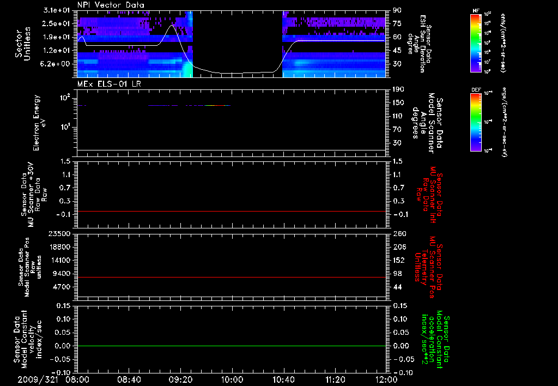Click the 10:00 time axis label
The height and width of the screenshot is (386, 558).
(232, 379)
